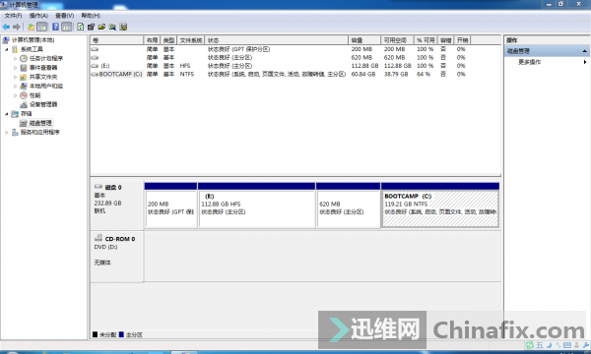
Task: Select the 系统工具 tools icon
Action: pos(15,49)
